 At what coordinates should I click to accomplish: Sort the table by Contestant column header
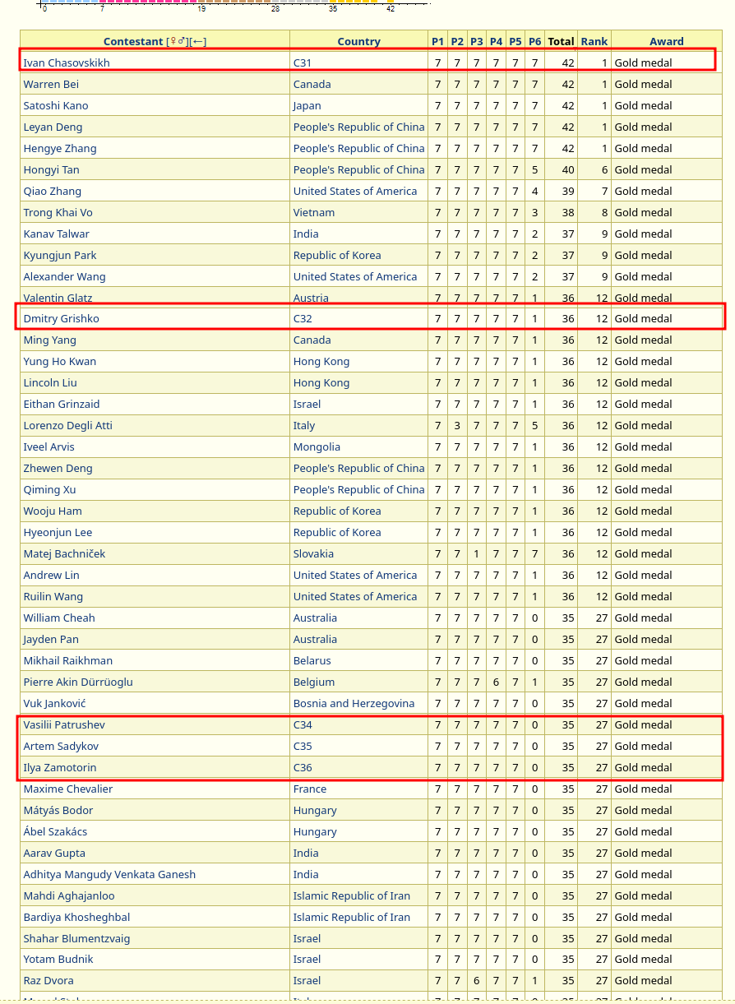click(133, 41)
